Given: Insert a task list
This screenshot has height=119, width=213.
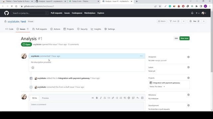Looking at the screenshot, I should pyautogui.click(x=125, y=98).
